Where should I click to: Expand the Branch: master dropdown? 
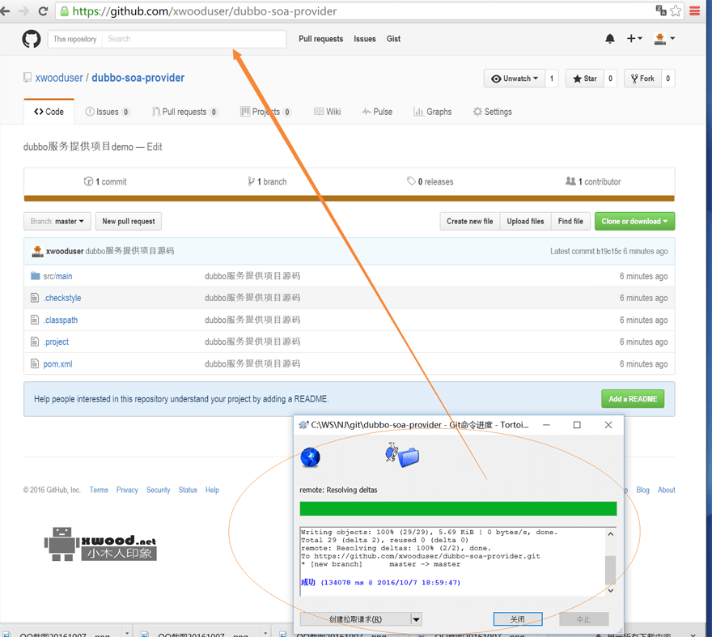pos(57,221)
